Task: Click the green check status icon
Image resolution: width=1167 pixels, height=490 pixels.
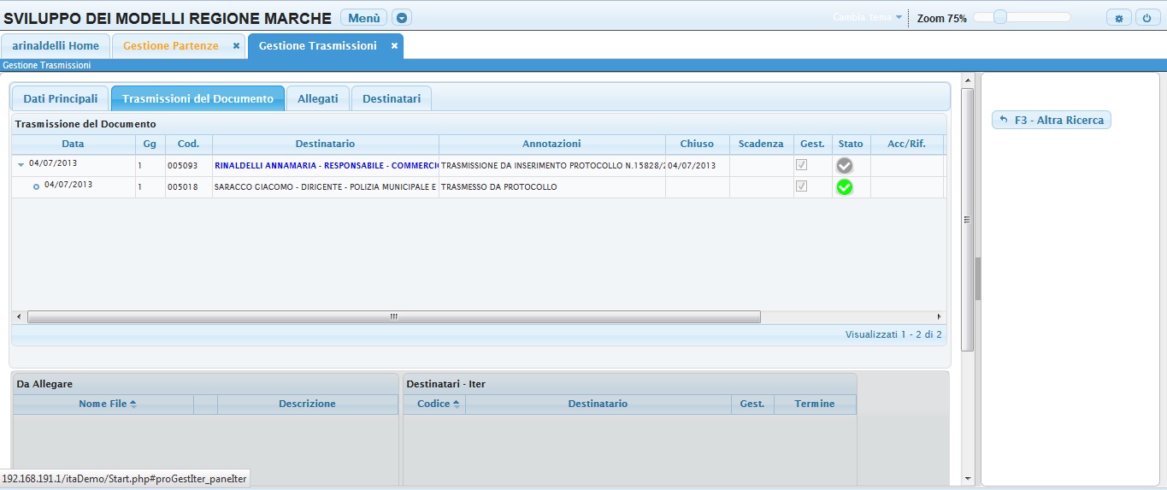Action: tap(845, 187)
